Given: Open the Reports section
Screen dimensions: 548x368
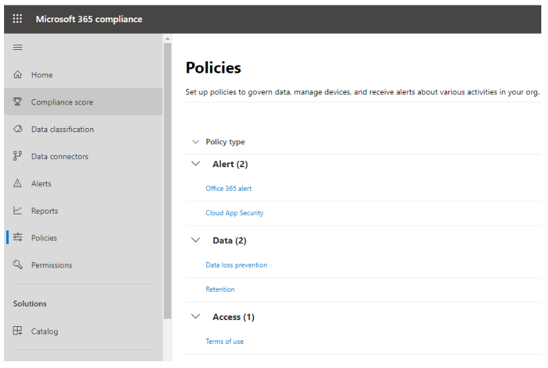Looking at the screenshot, I should tap(84, 211).
